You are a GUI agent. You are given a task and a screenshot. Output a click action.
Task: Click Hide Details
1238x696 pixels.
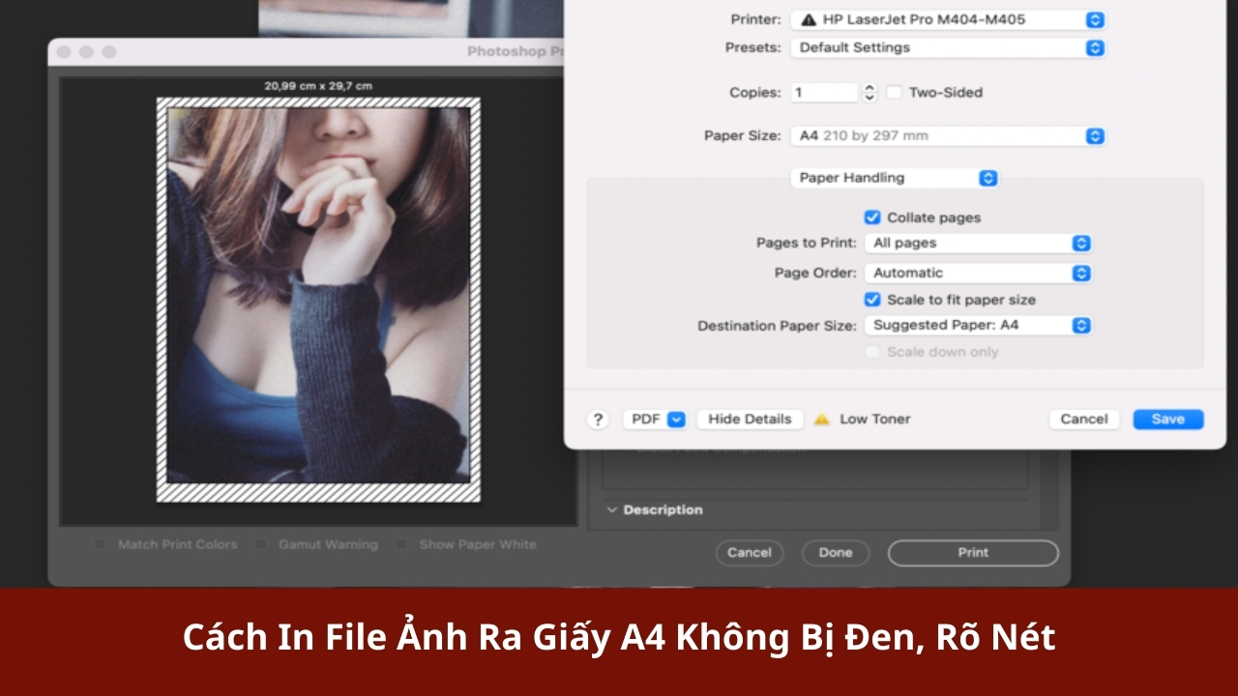750,419
